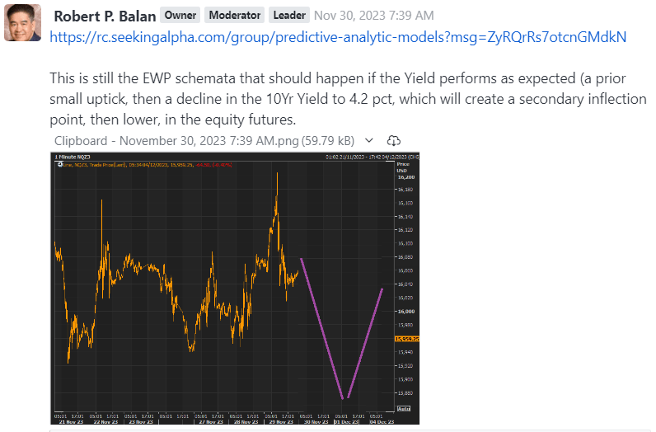Click the Leader role badge
The height and width of the screenshot is (432, 656).
coord(288,15)
